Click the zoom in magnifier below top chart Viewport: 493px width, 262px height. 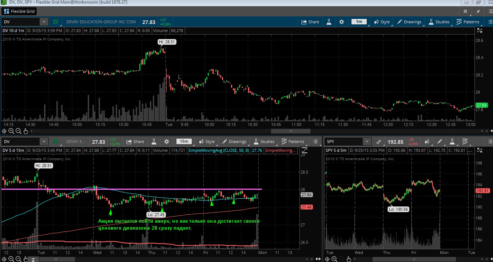click(x=11, y=131)
